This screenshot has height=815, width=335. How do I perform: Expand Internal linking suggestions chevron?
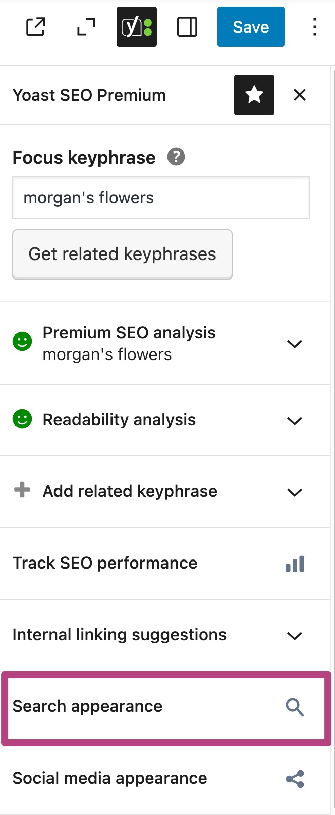[x=295, y=636]
